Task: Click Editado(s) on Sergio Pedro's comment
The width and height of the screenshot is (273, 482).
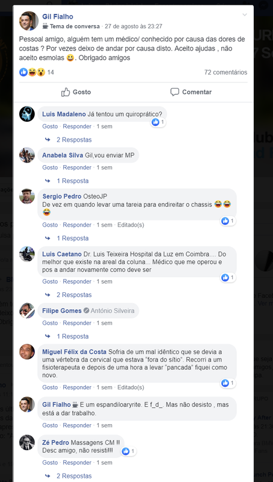Action: point(130,225)
